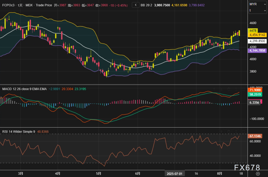The height and width of the screenshot is (177, 268).
Task: Collapse the indicator legend with the chevron button
Action: pos(136,5)
